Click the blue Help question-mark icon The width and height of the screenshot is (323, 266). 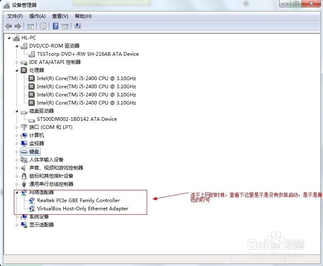pos(56,26)
